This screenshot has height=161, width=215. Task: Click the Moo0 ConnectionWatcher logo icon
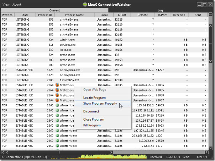click(85, 5)
